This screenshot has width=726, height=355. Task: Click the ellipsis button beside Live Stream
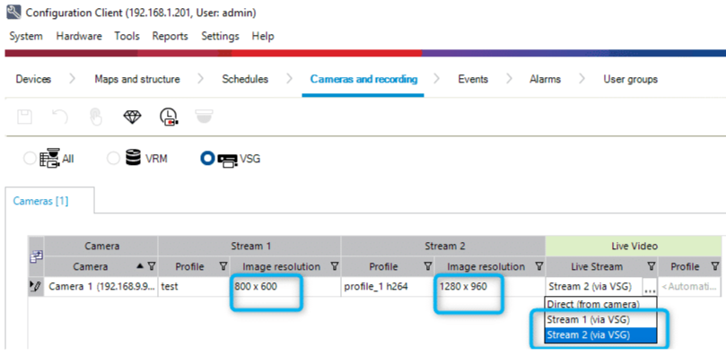pyautogui.click(x=650, y=288)
